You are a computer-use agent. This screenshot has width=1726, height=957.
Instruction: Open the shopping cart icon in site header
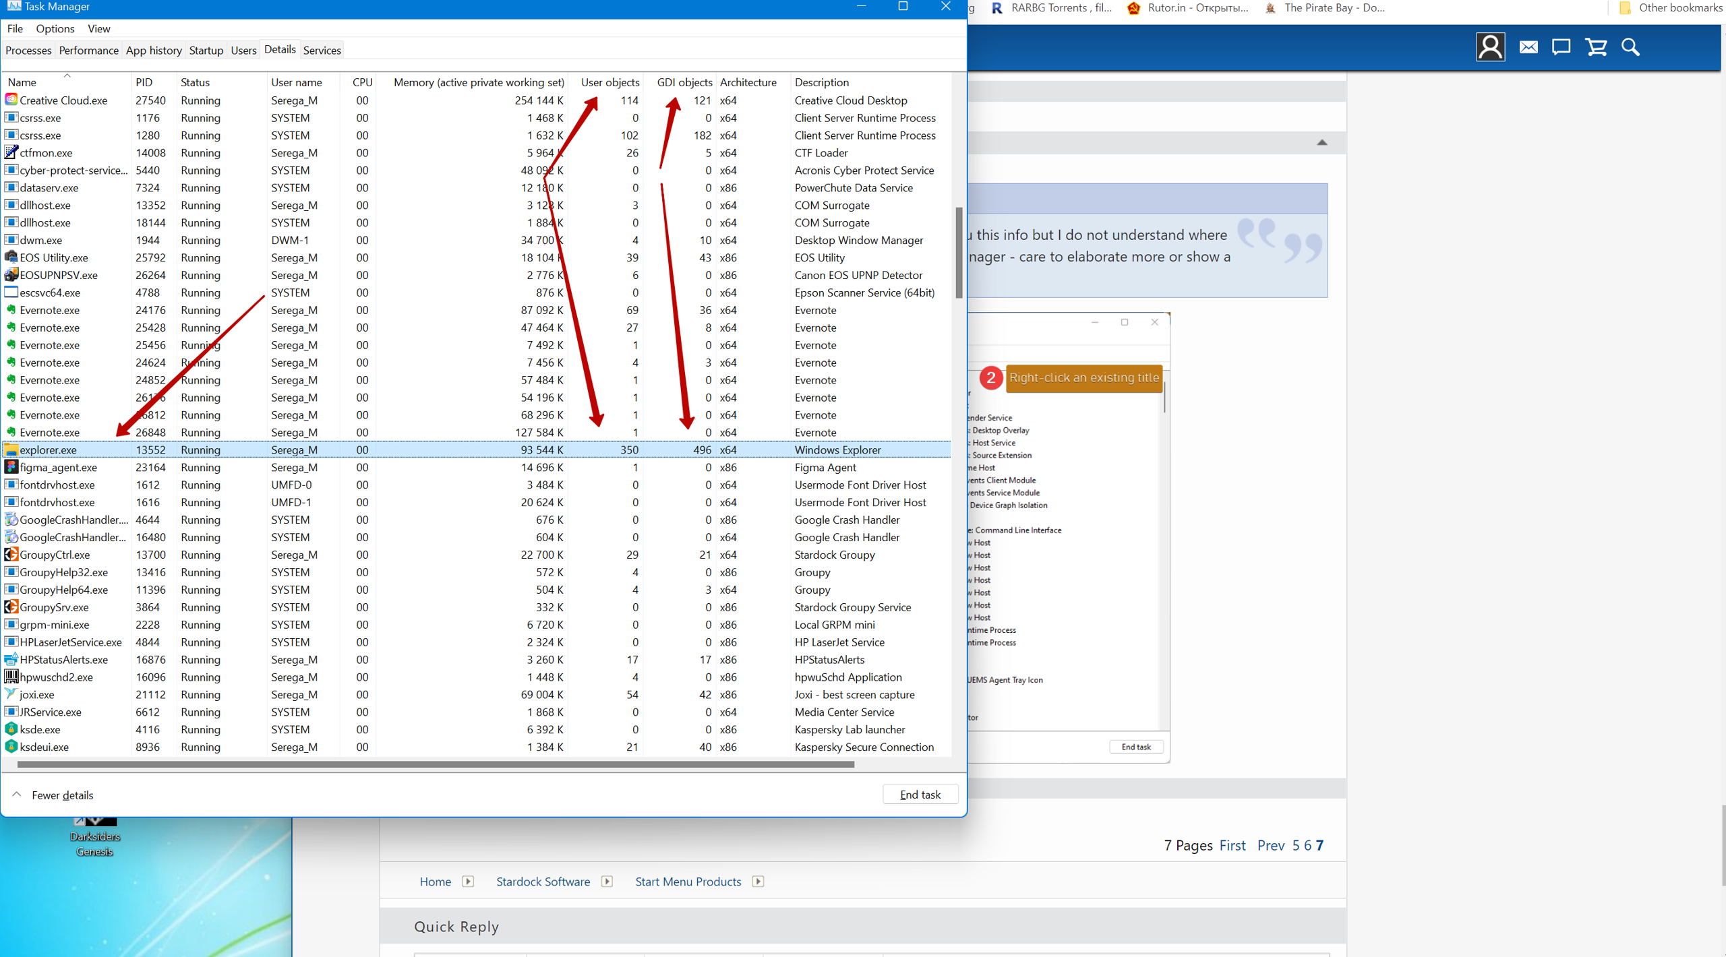click(1596, 47)
